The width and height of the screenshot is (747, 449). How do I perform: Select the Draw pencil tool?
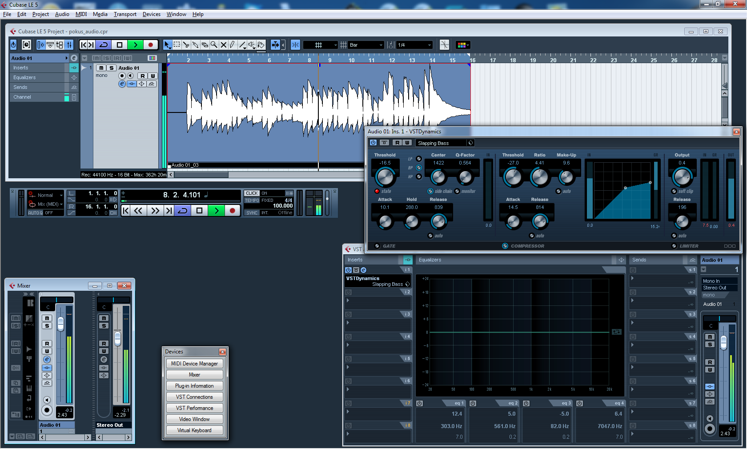click(x=233, y=45)
